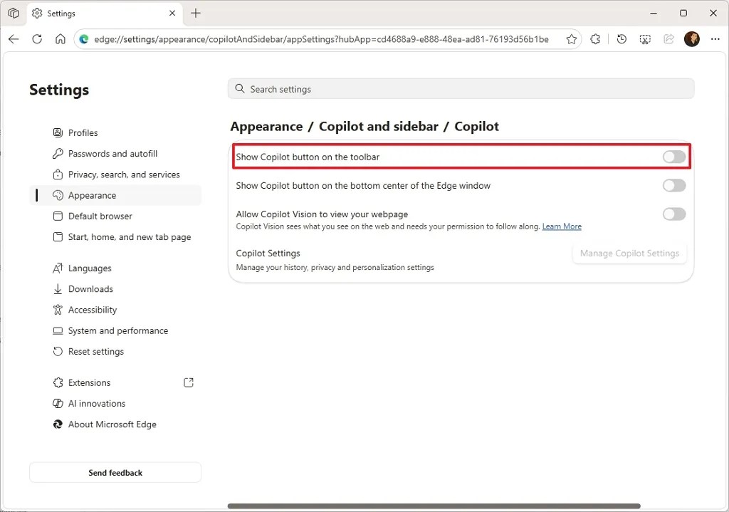
Task: Toggle Show Copilot button on bottom center
Action: pyautogui.click(x=673, y=185)
